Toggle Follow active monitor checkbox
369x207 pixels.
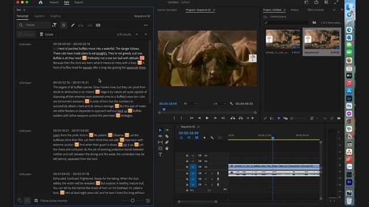coord(36,201)
